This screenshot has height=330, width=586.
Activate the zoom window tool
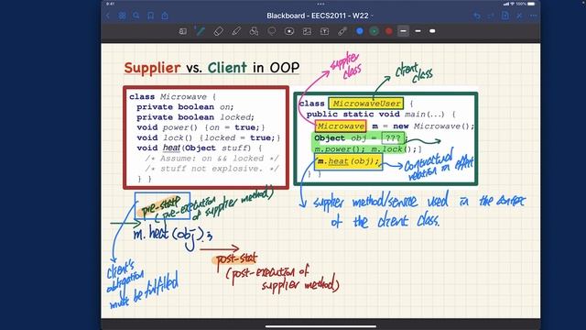tap(183, 31)
